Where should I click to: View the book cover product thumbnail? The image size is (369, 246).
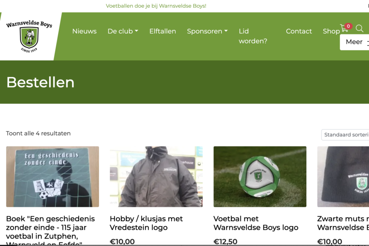tap(52, 177)
